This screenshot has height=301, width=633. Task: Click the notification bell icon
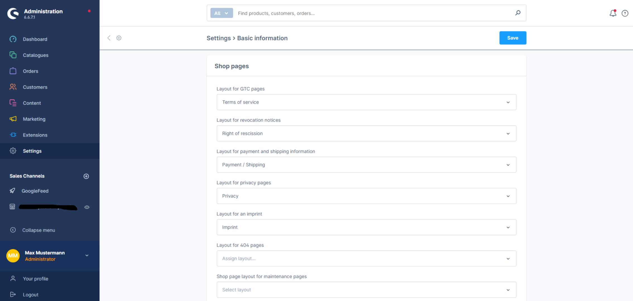coord(612,13)
